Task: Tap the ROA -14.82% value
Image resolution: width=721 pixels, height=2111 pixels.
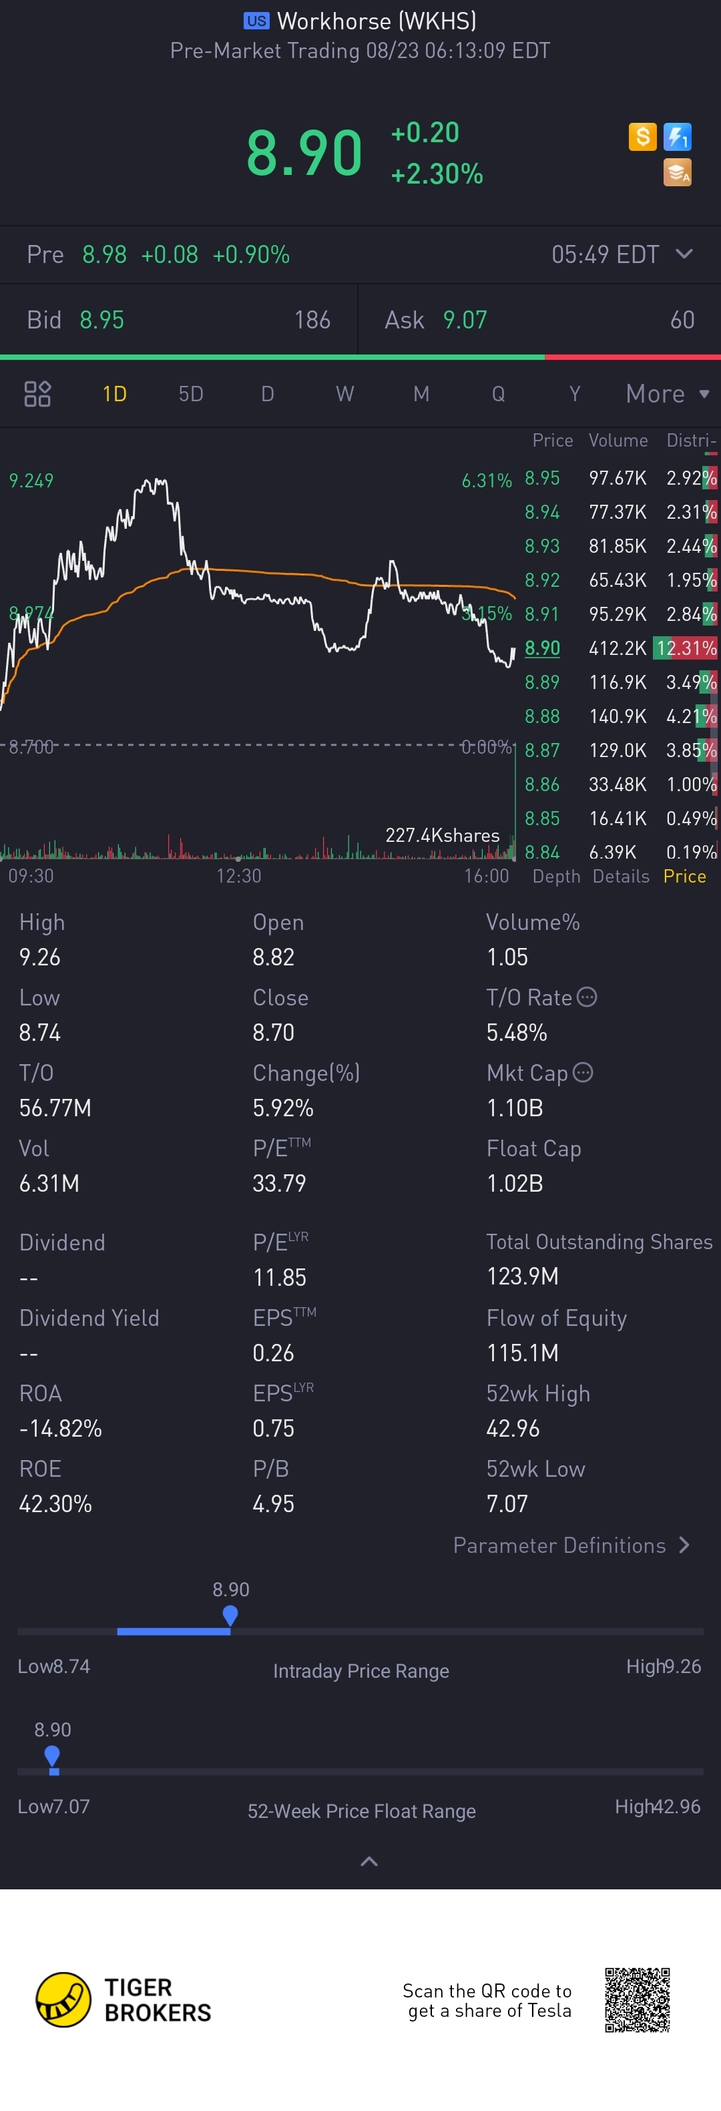Action: point(61,1429)
